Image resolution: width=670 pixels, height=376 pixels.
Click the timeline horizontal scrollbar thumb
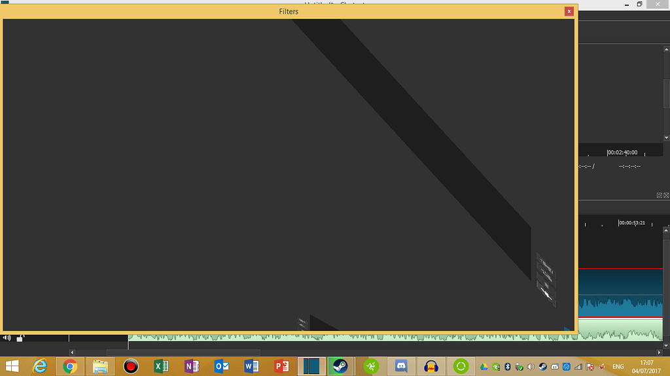point(183,352)
